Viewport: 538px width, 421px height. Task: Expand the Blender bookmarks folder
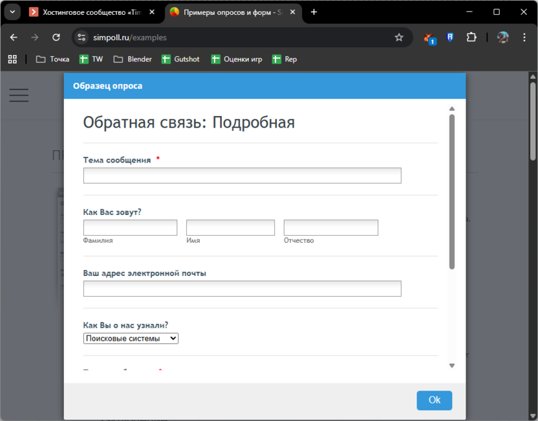click(x=132, y=59)
